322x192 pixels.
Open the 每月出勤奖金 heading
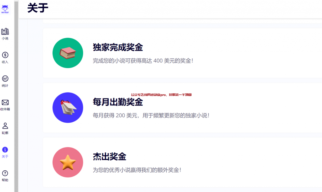click(118, 102)
